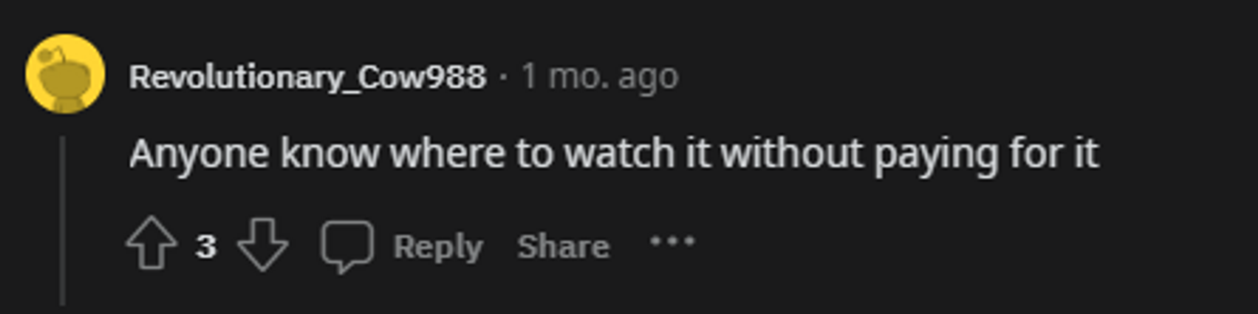Image resolution: width=1258 pixels, height=314 pixels.
Task: Select the word 'Anyone' in the comment
Action: [x=199, y=155]
